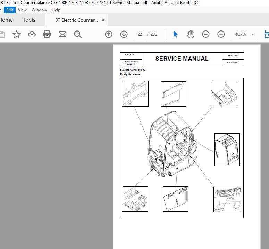The image size is (269, 249).
Task: Click the frame bracket thumbnail at top left
Action: click(135, 94)
